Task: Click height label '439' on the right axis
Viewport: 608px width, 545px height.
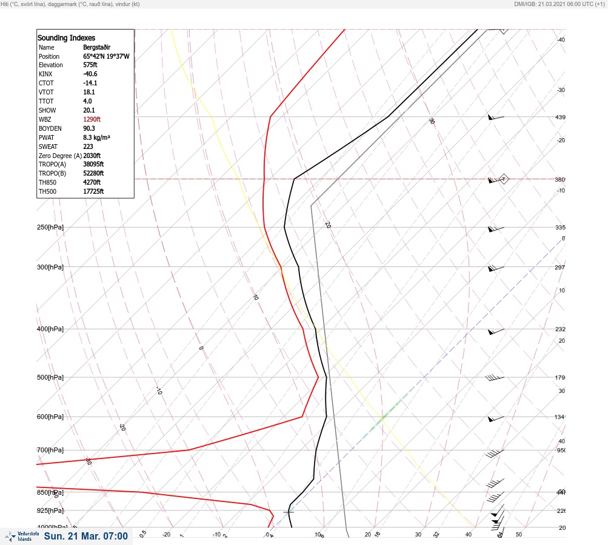Action: [560, 117]
